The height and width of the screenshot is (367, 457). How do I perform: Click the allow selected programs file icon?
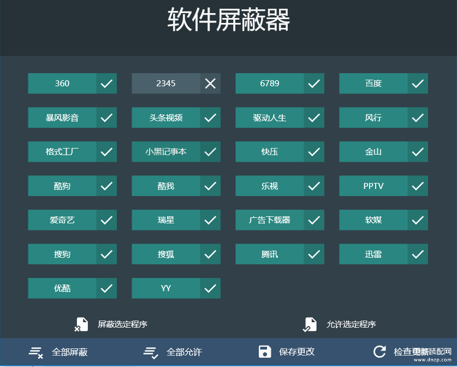coord(310,324)
